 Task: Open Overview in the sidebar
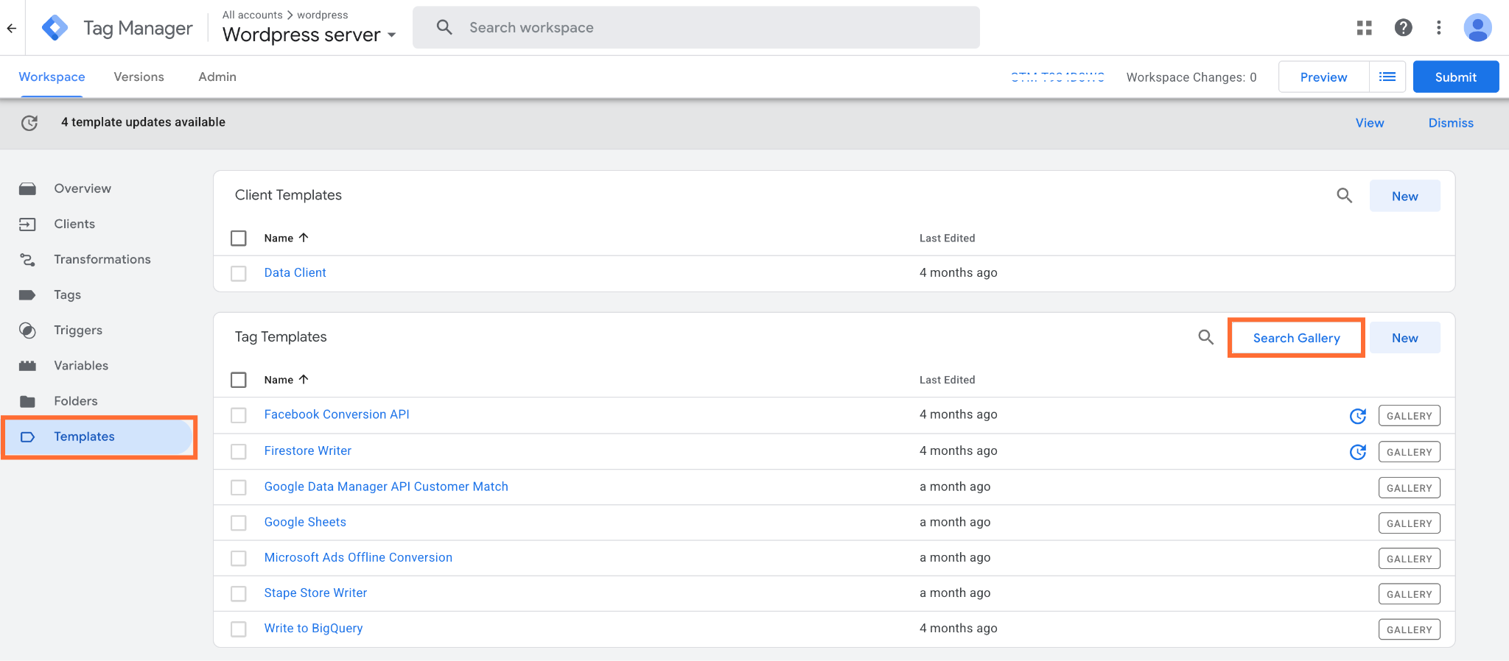click(83, 188)
